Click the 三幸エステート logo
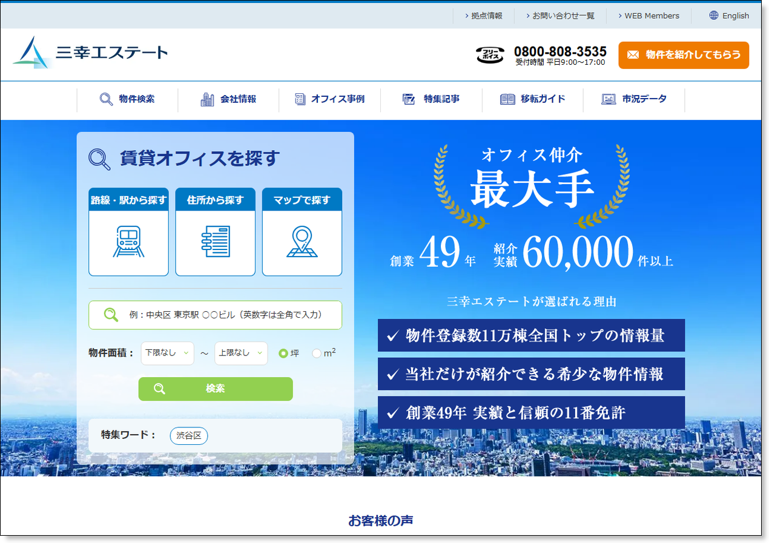The image size is (769, 543). click(x=90, y=53)
